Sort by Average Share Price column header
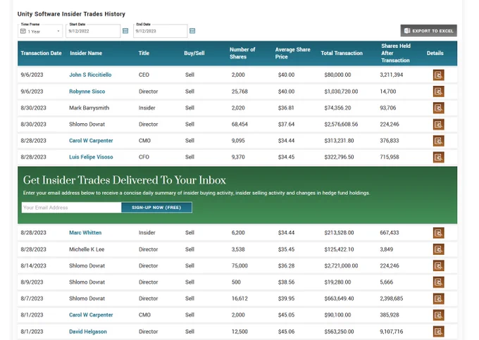Screen dimensions: 479x340 click(x=292, y=53)
